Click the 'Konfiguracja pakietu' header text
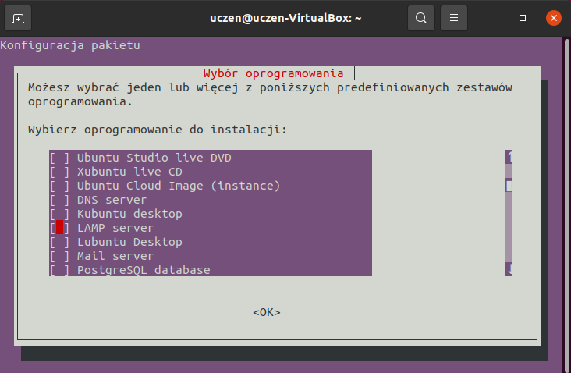571x373 pixels. (x=70, y=45)
